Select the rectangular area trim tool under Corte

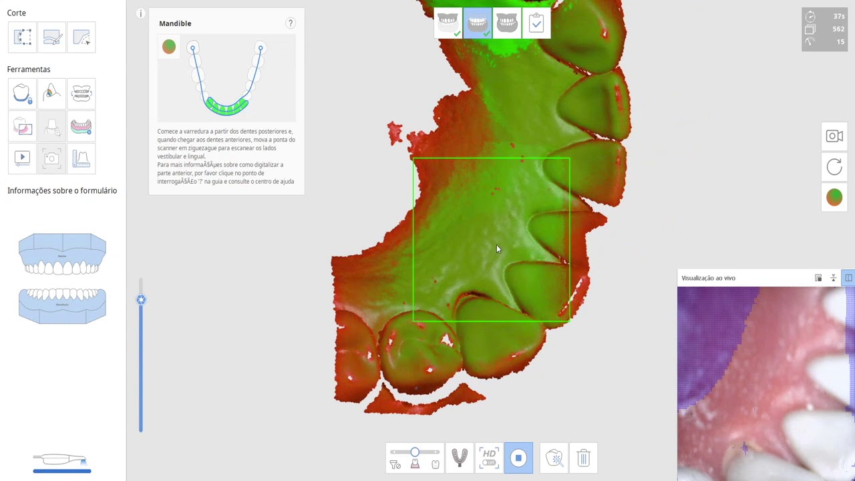click(x=22, y=37)
